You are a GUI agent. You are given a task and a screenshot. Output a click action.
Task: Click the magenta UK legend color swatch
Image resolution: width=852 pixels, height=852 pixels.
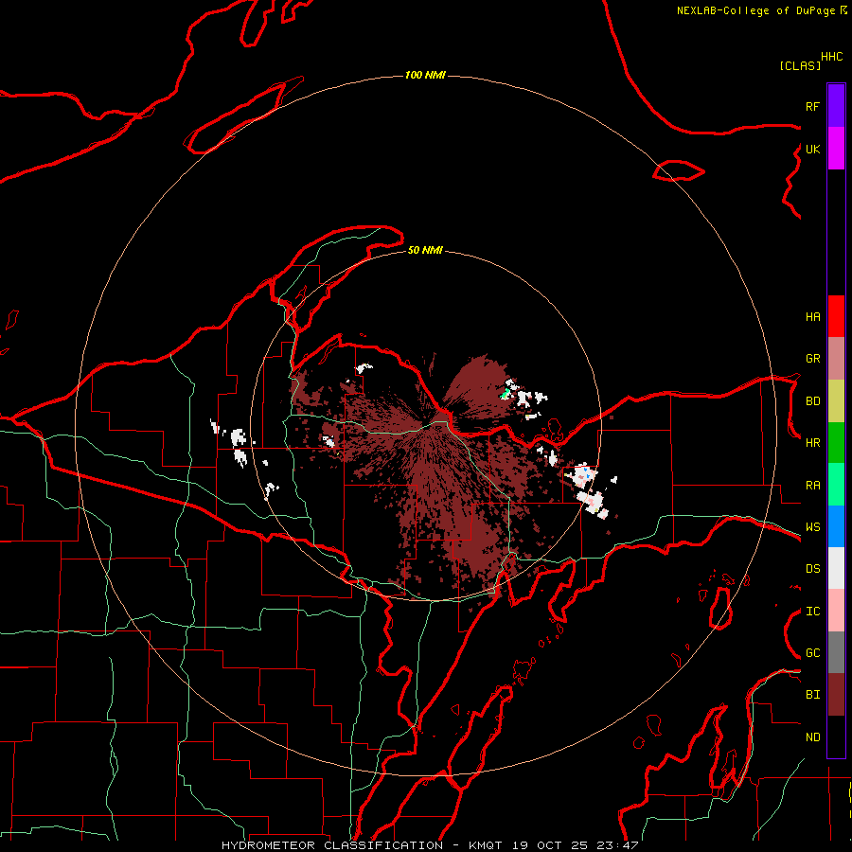click(836, 149)
